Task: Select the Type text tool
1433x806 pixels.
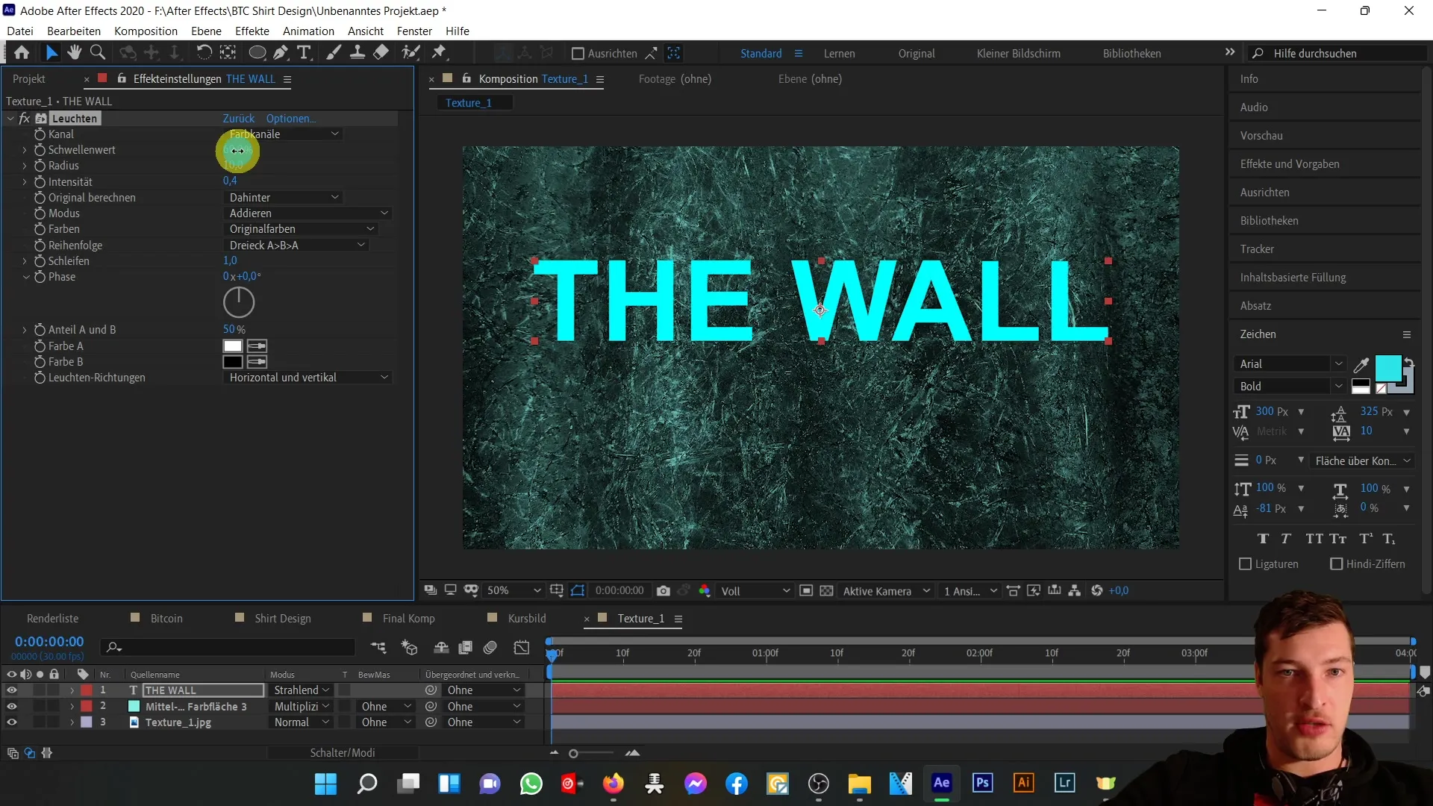Action: click(x=304, y=52)
